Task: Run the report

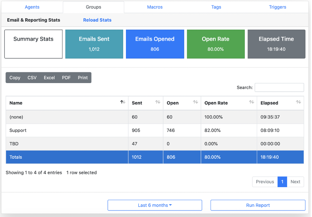Action: [258, 205]
